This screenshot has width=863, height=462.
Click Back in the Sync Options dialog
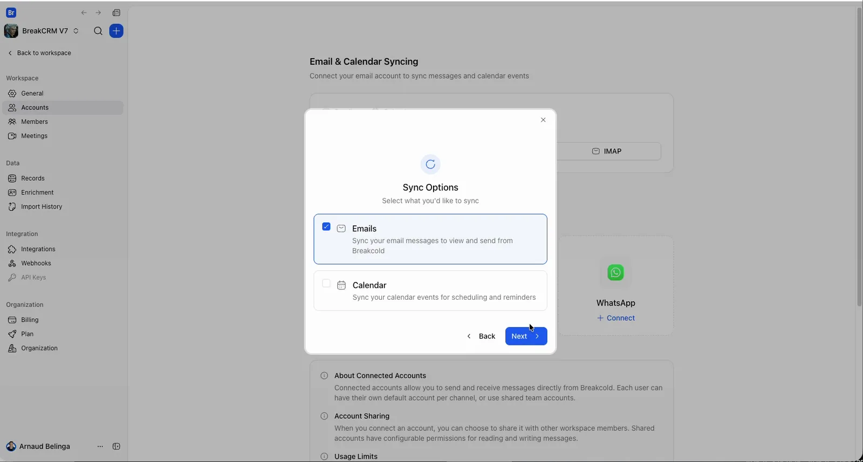481,336
